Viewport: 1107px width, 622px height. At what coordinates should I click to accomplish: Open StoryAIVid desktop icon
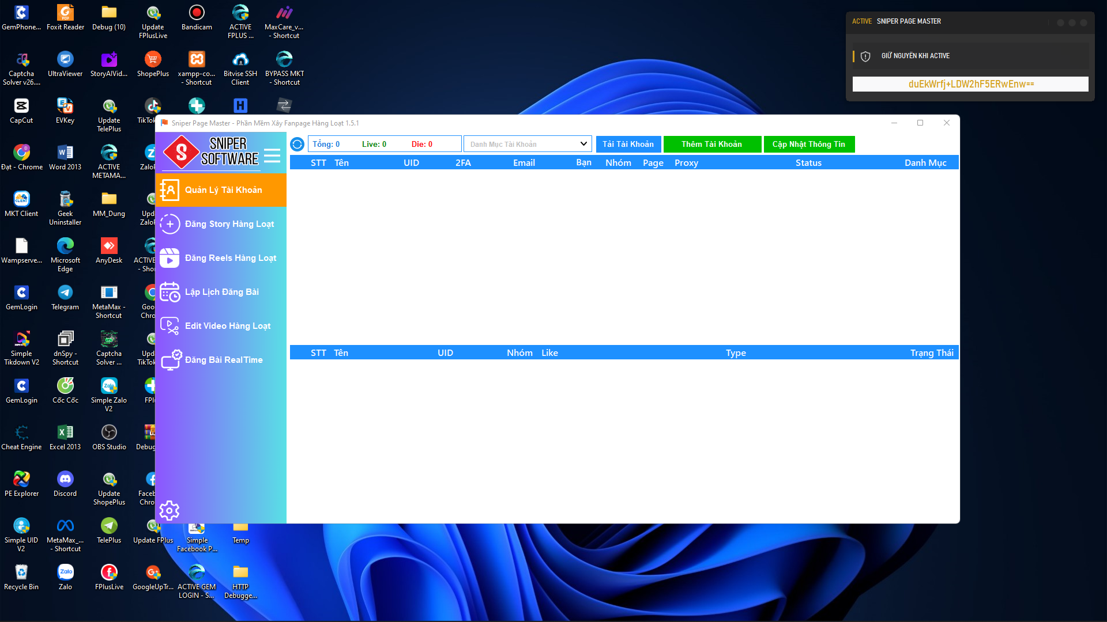pyautogui.click(x=109, y=65)
